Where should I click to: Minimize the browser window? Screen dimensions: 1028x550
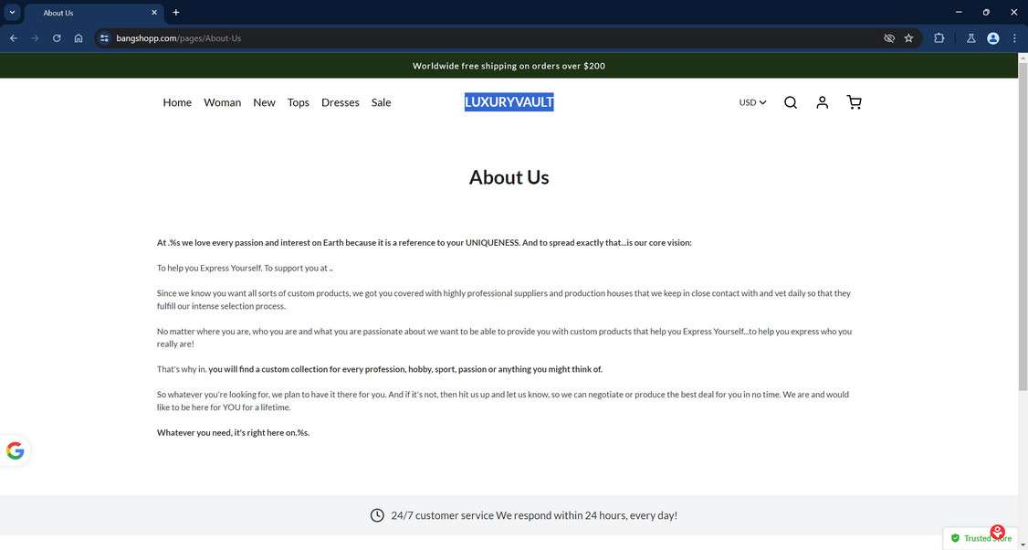tap(959, 12)
